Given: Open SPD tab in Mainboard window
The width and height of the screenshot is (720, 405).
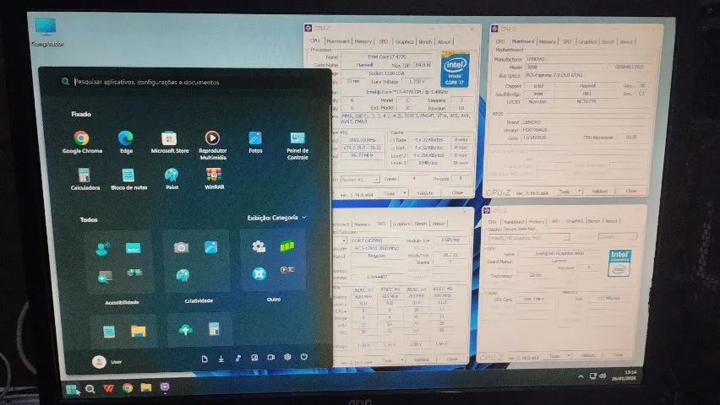Looking at the screenshot, I should pyautogui.click(x=567, y=41).
